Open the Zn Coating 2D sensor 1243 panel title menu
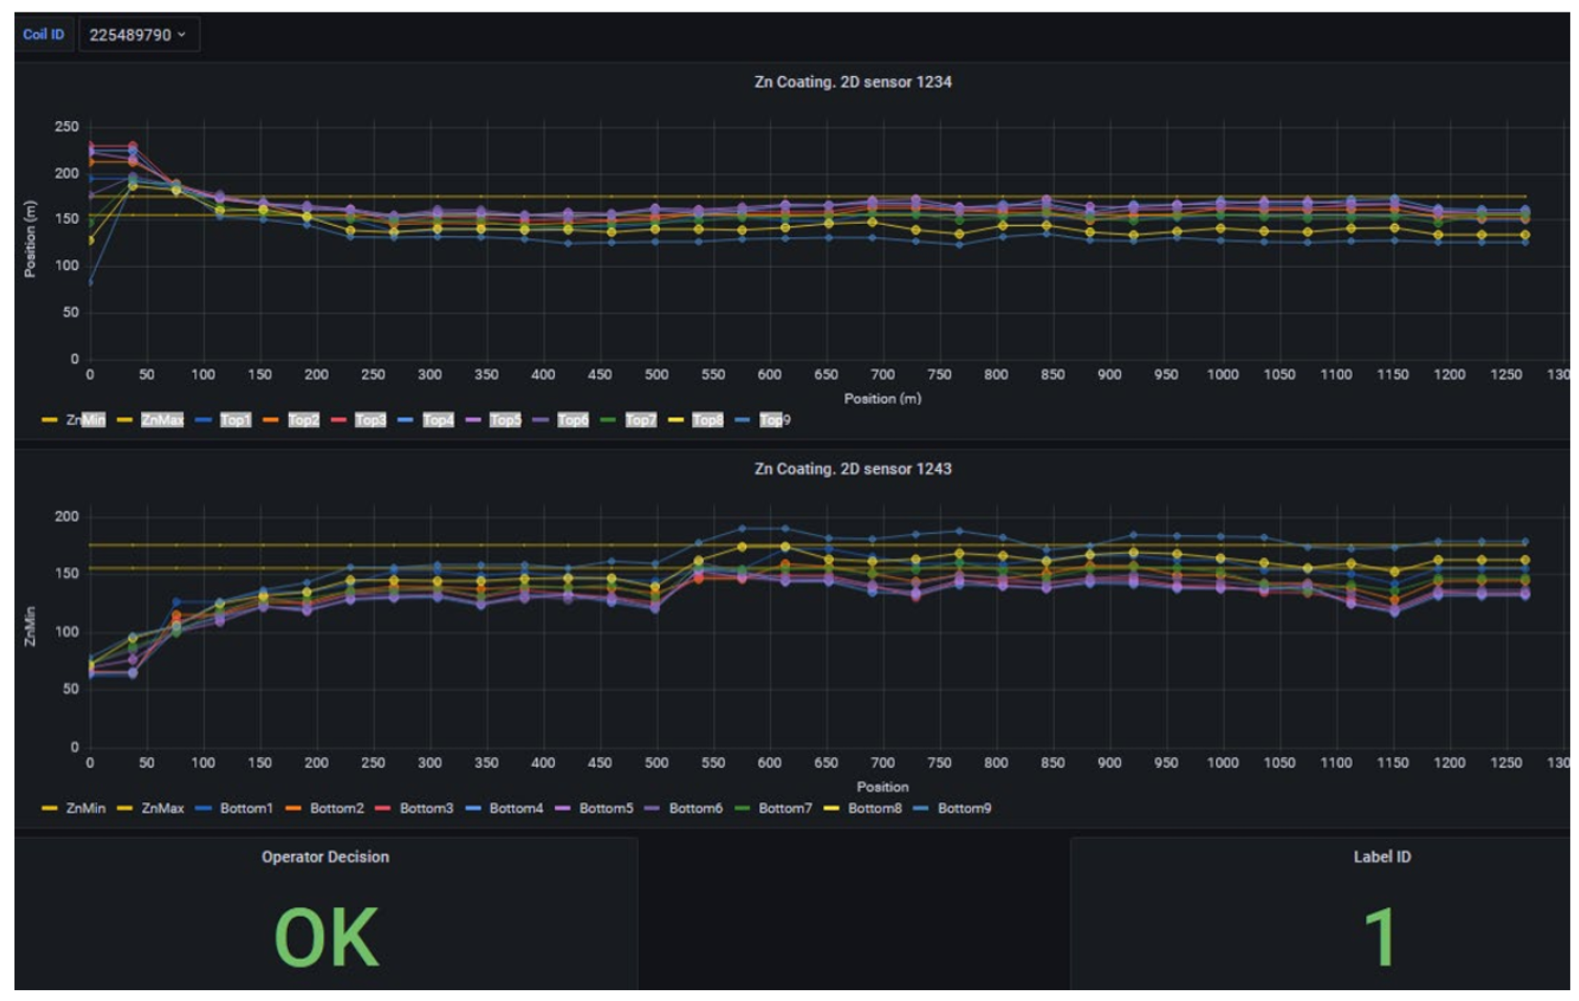Image resolution: width=1579 pixels, height=1001 pixels. click(x=853, y=469)
